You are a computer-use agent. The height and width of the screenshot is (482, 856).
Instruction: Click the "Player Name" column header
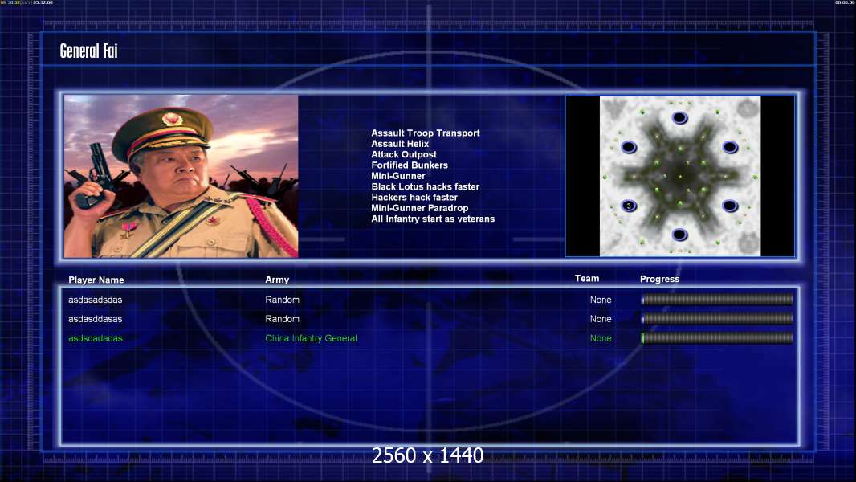point(96,280)
